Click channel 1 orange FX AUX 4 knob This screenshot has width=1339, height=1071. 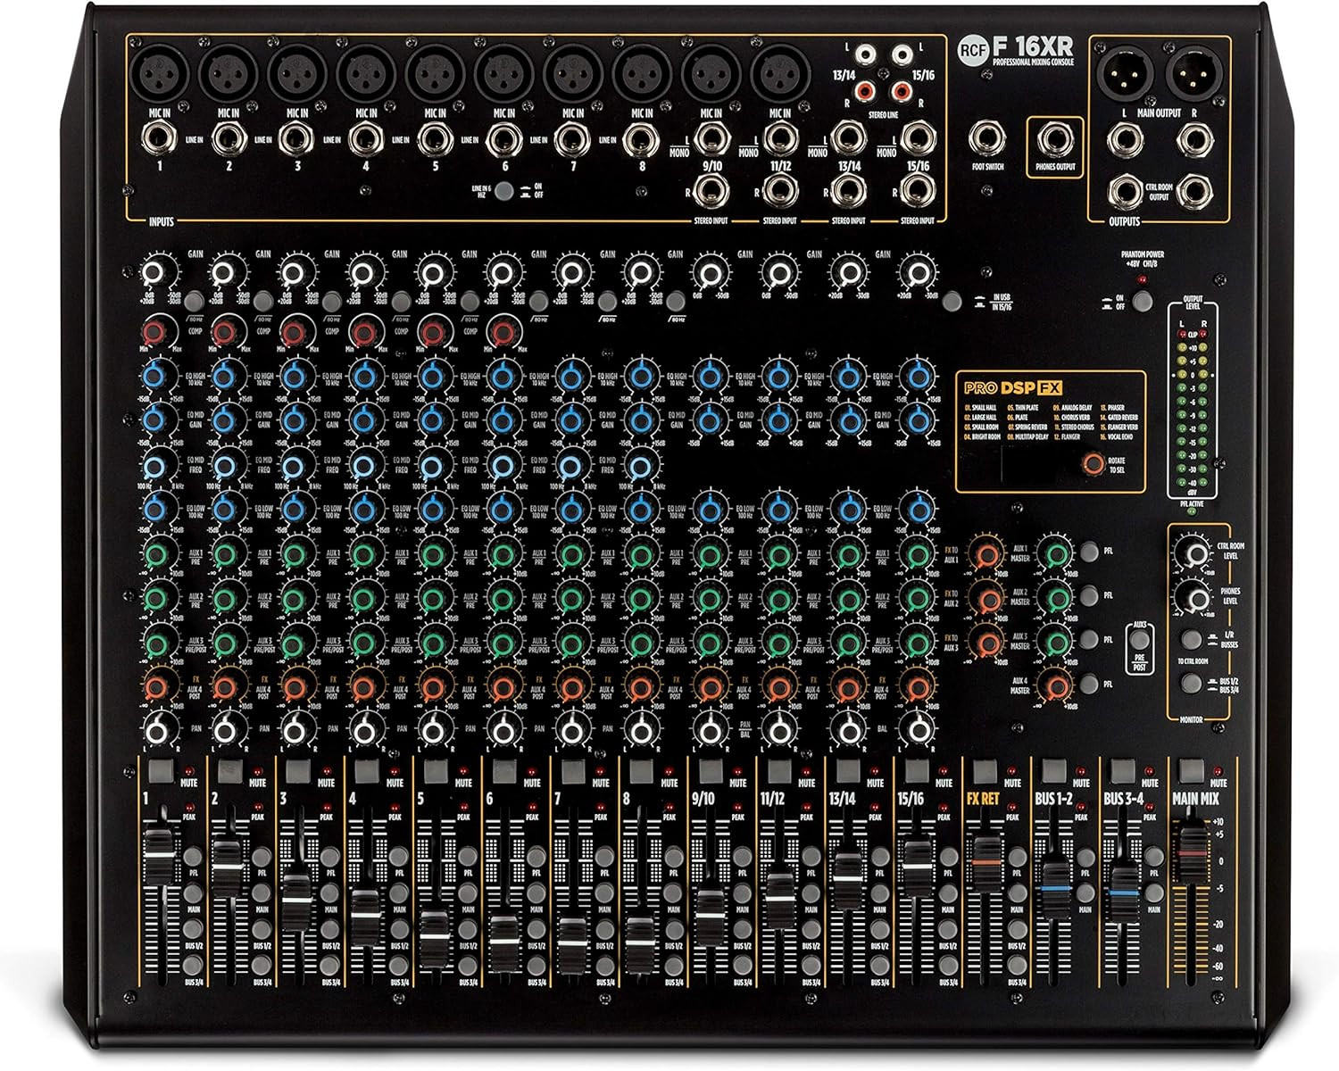click(x=156, y=687)
